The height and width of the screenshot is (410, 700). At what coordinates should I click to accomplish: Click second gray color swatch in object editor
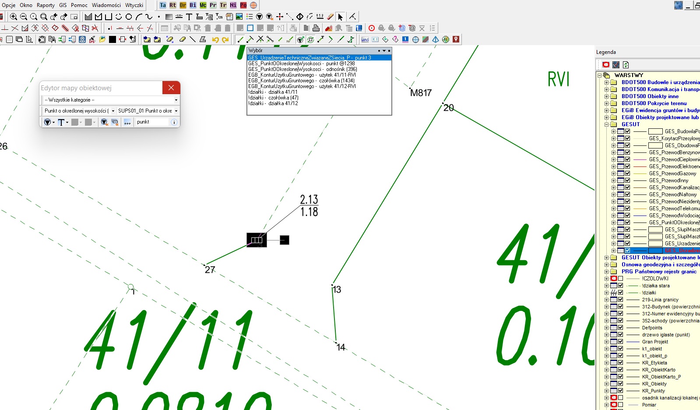(x=88, y=122)
